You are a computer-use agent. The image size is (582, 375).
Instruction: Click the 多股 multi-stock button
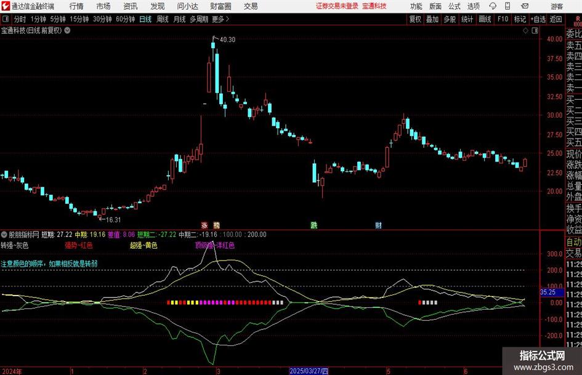[450, 19]
